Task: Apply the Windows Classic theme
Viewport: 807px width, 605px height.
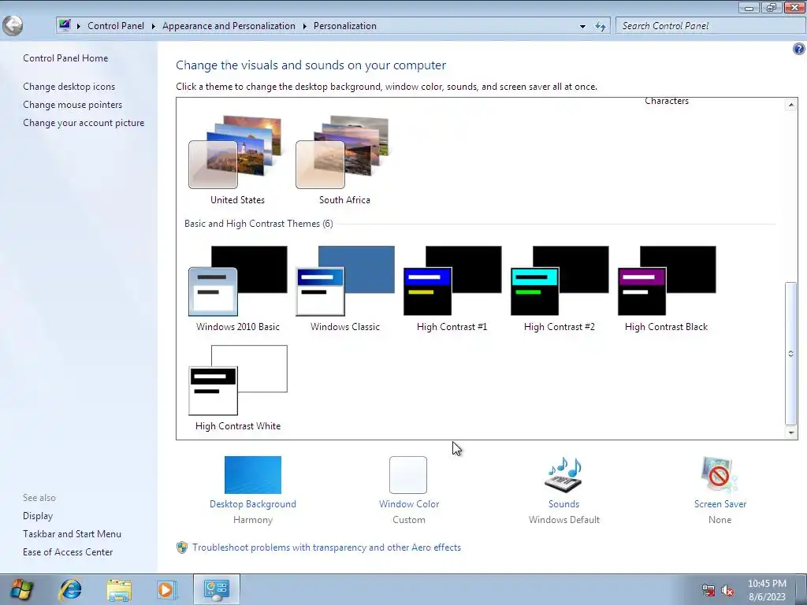Action: (x=345, y=288)
